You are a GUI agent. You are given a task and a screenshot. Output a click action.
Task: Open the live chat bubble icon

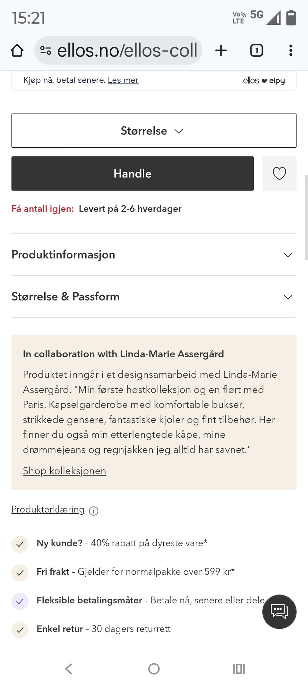click(x=279, y=611)
